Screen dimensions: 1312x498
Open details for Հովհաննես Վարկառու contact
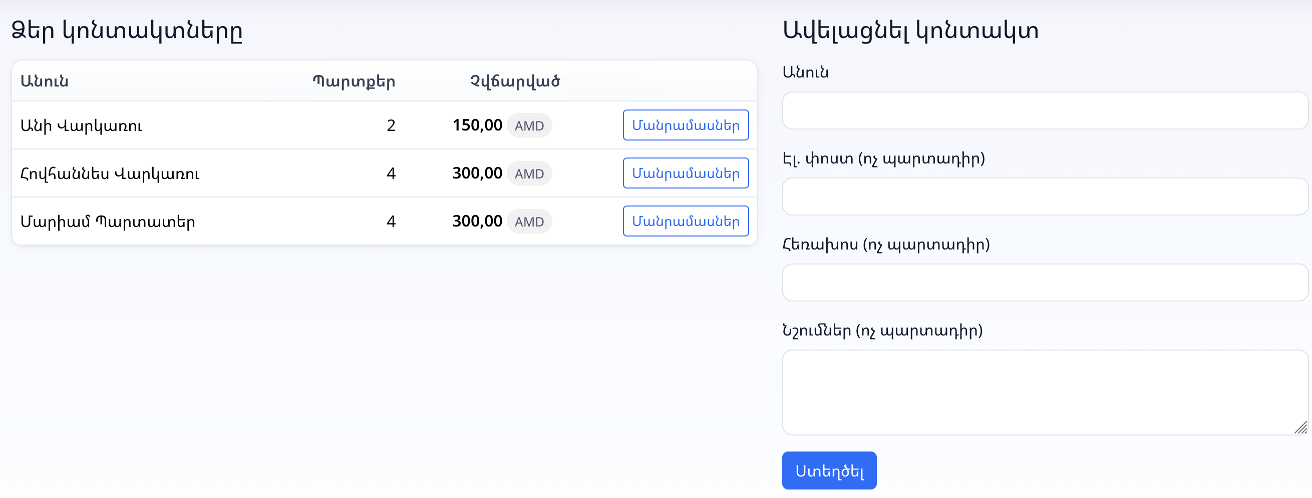[x=685, y=173]
